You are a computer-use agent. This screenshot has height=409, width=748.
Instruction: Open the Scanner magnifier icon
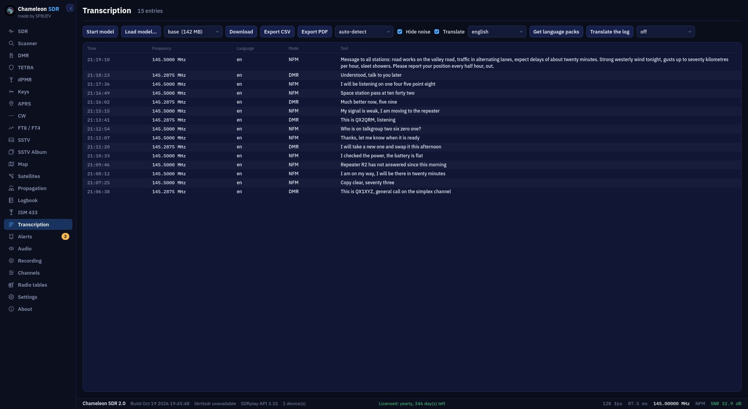click(x=11, y=43)
